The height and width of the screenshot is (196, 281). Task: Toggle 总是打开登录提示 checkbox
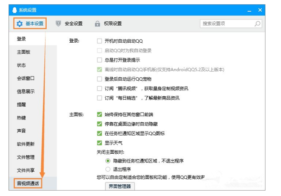(x=99, y=60)
